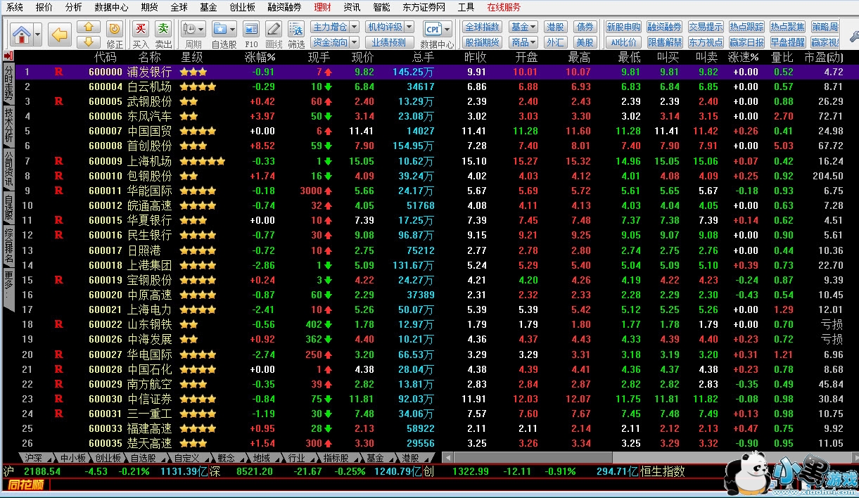Open the 资讯 menu
The width and height of the screenshot is (859, 498).
(352, 7)
